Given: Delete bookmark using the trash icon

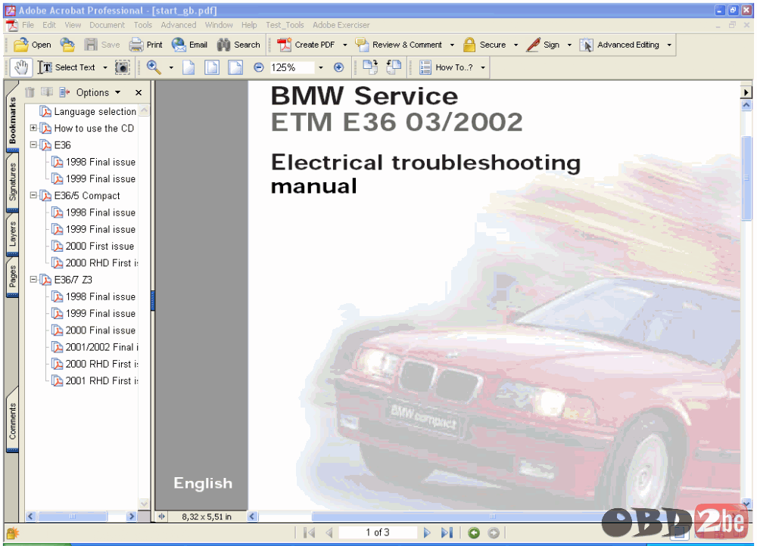Looking at the screenshot, I should coord(30,92).
